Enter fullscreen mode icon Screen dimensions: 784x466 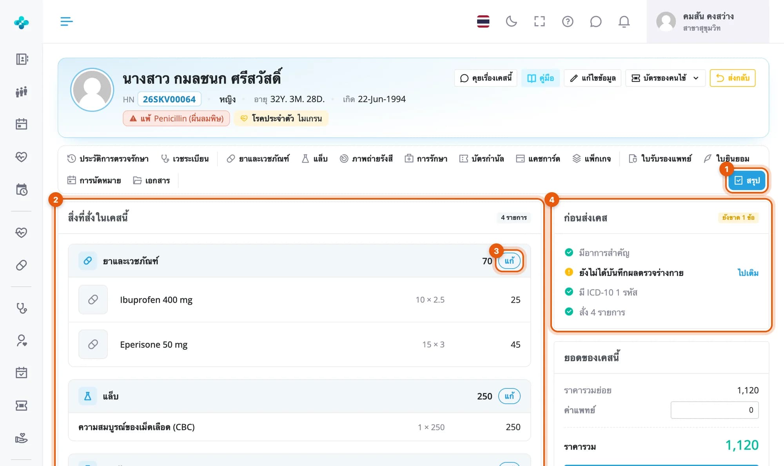click(x=539, y=21)
